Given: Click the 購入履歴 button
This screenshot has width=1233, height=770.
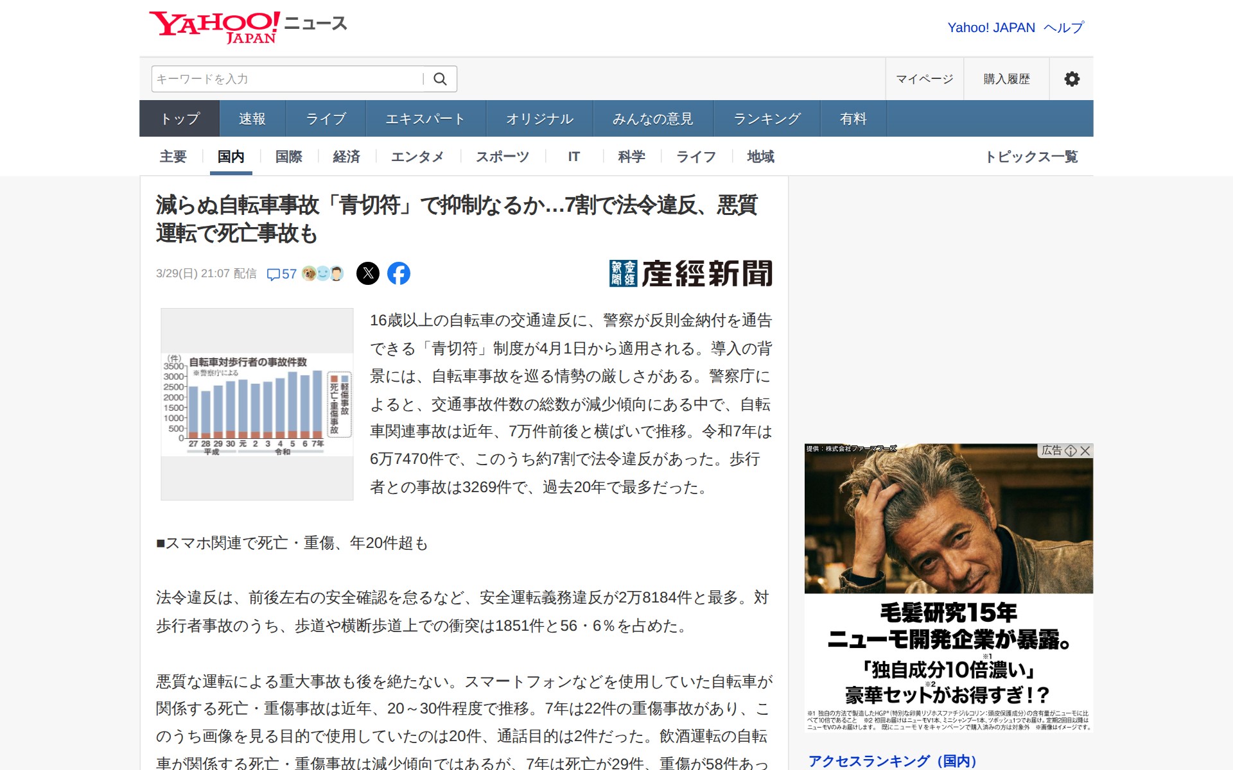Looking at the screenshot, I should pyautogui.click(x=1006, y=79).
